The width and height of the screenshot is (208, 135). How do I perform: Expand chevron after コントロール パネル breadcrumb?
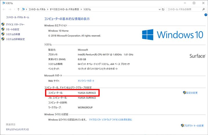(x=48, y=9)
